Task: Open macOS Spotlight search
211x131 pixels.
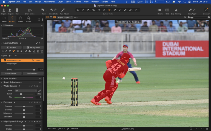Action: (x=184, y=2)
